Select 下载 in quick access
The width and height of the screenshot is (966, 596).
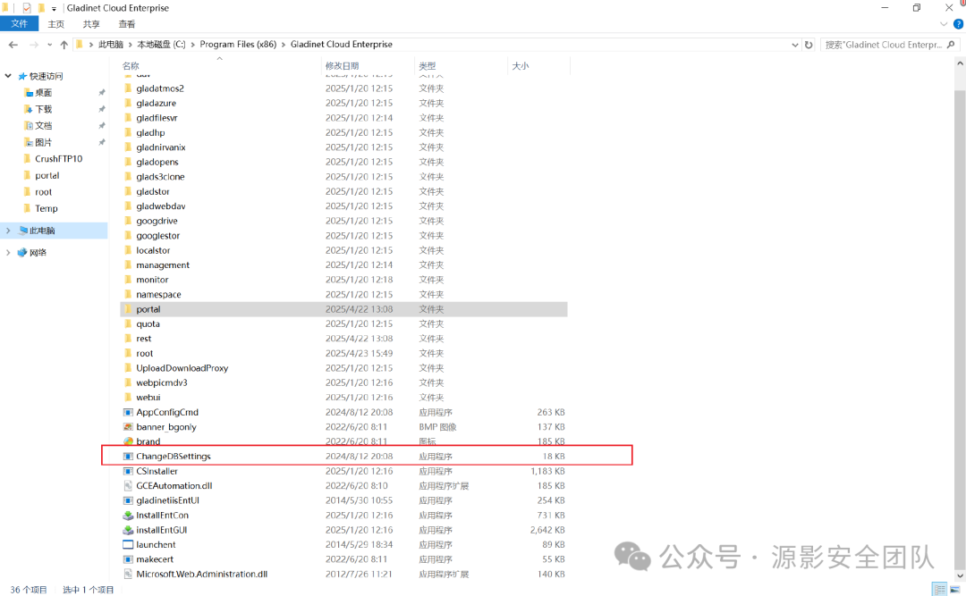[x=43, y=109]
